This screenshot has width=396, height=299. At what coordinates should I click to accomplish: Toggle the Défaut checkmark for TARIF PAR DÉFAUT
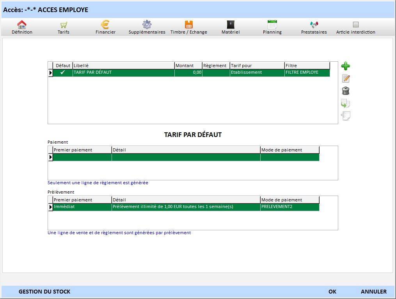(63, 73)
